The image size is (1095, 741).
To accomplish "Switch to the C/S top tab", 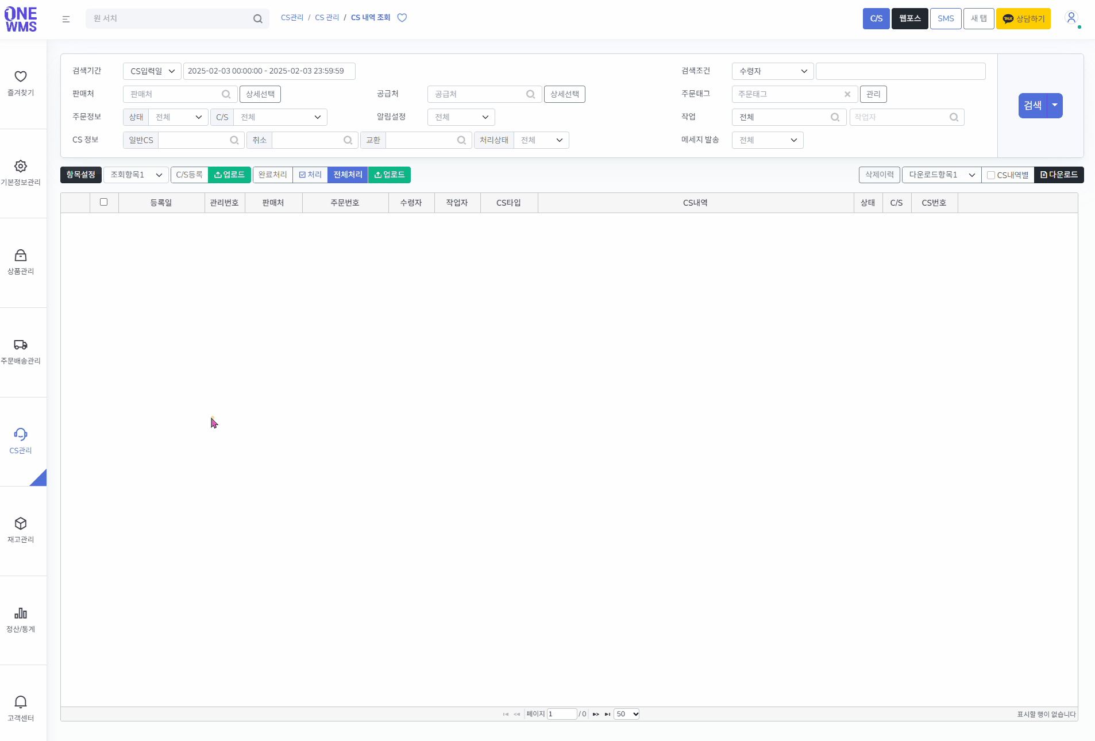I will (876, 18).
